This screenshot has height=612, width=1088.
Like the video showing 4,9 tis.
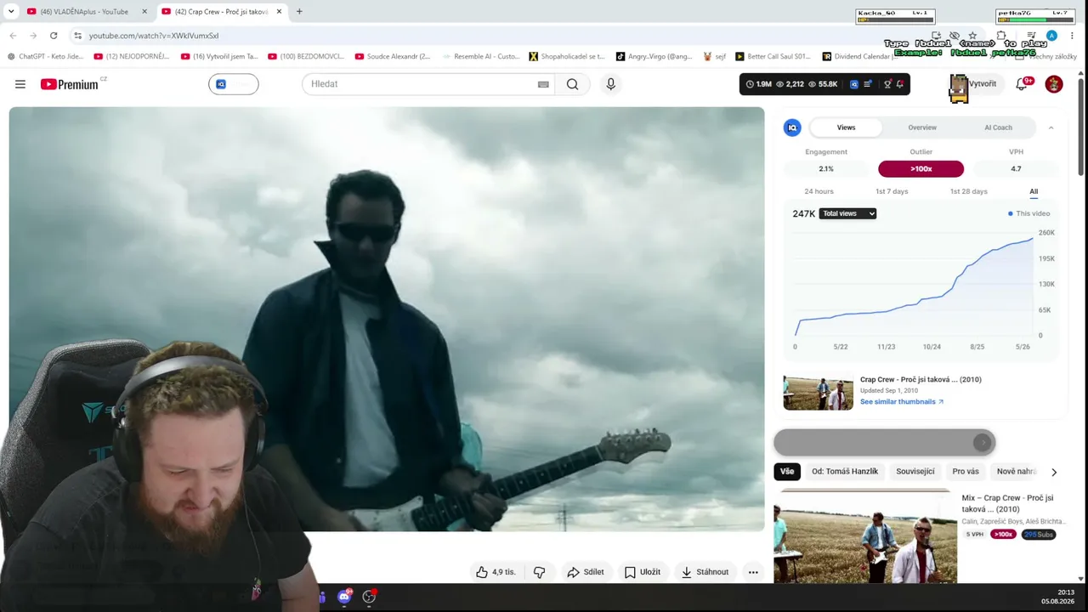point(496,572)
